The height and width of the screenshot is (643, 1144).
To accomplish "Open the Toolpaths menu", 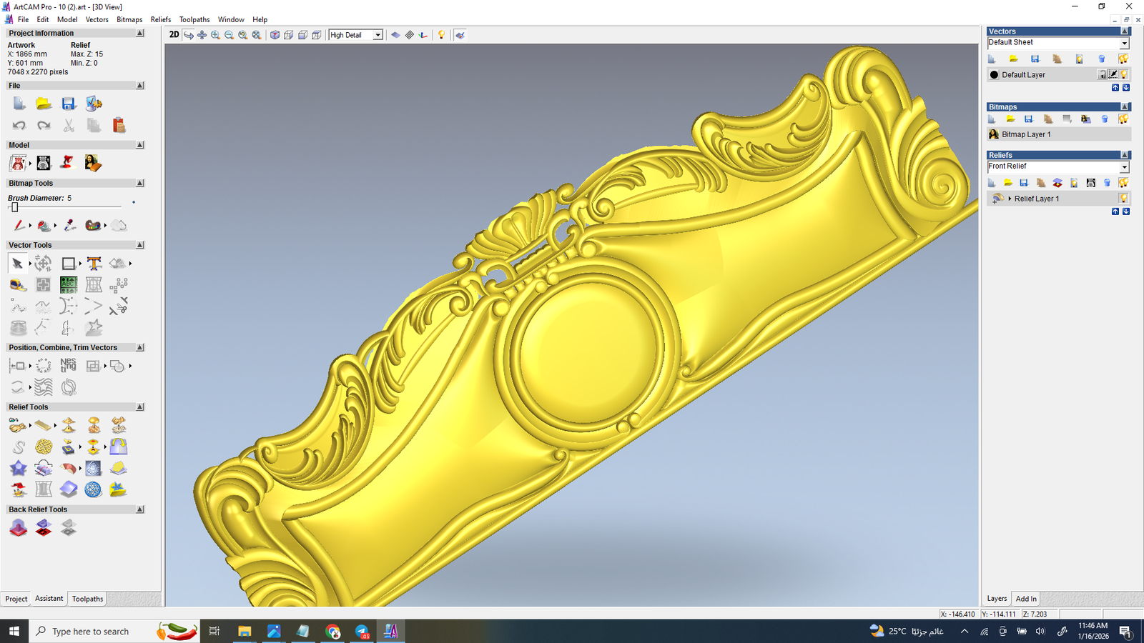I will click(194, 19).
